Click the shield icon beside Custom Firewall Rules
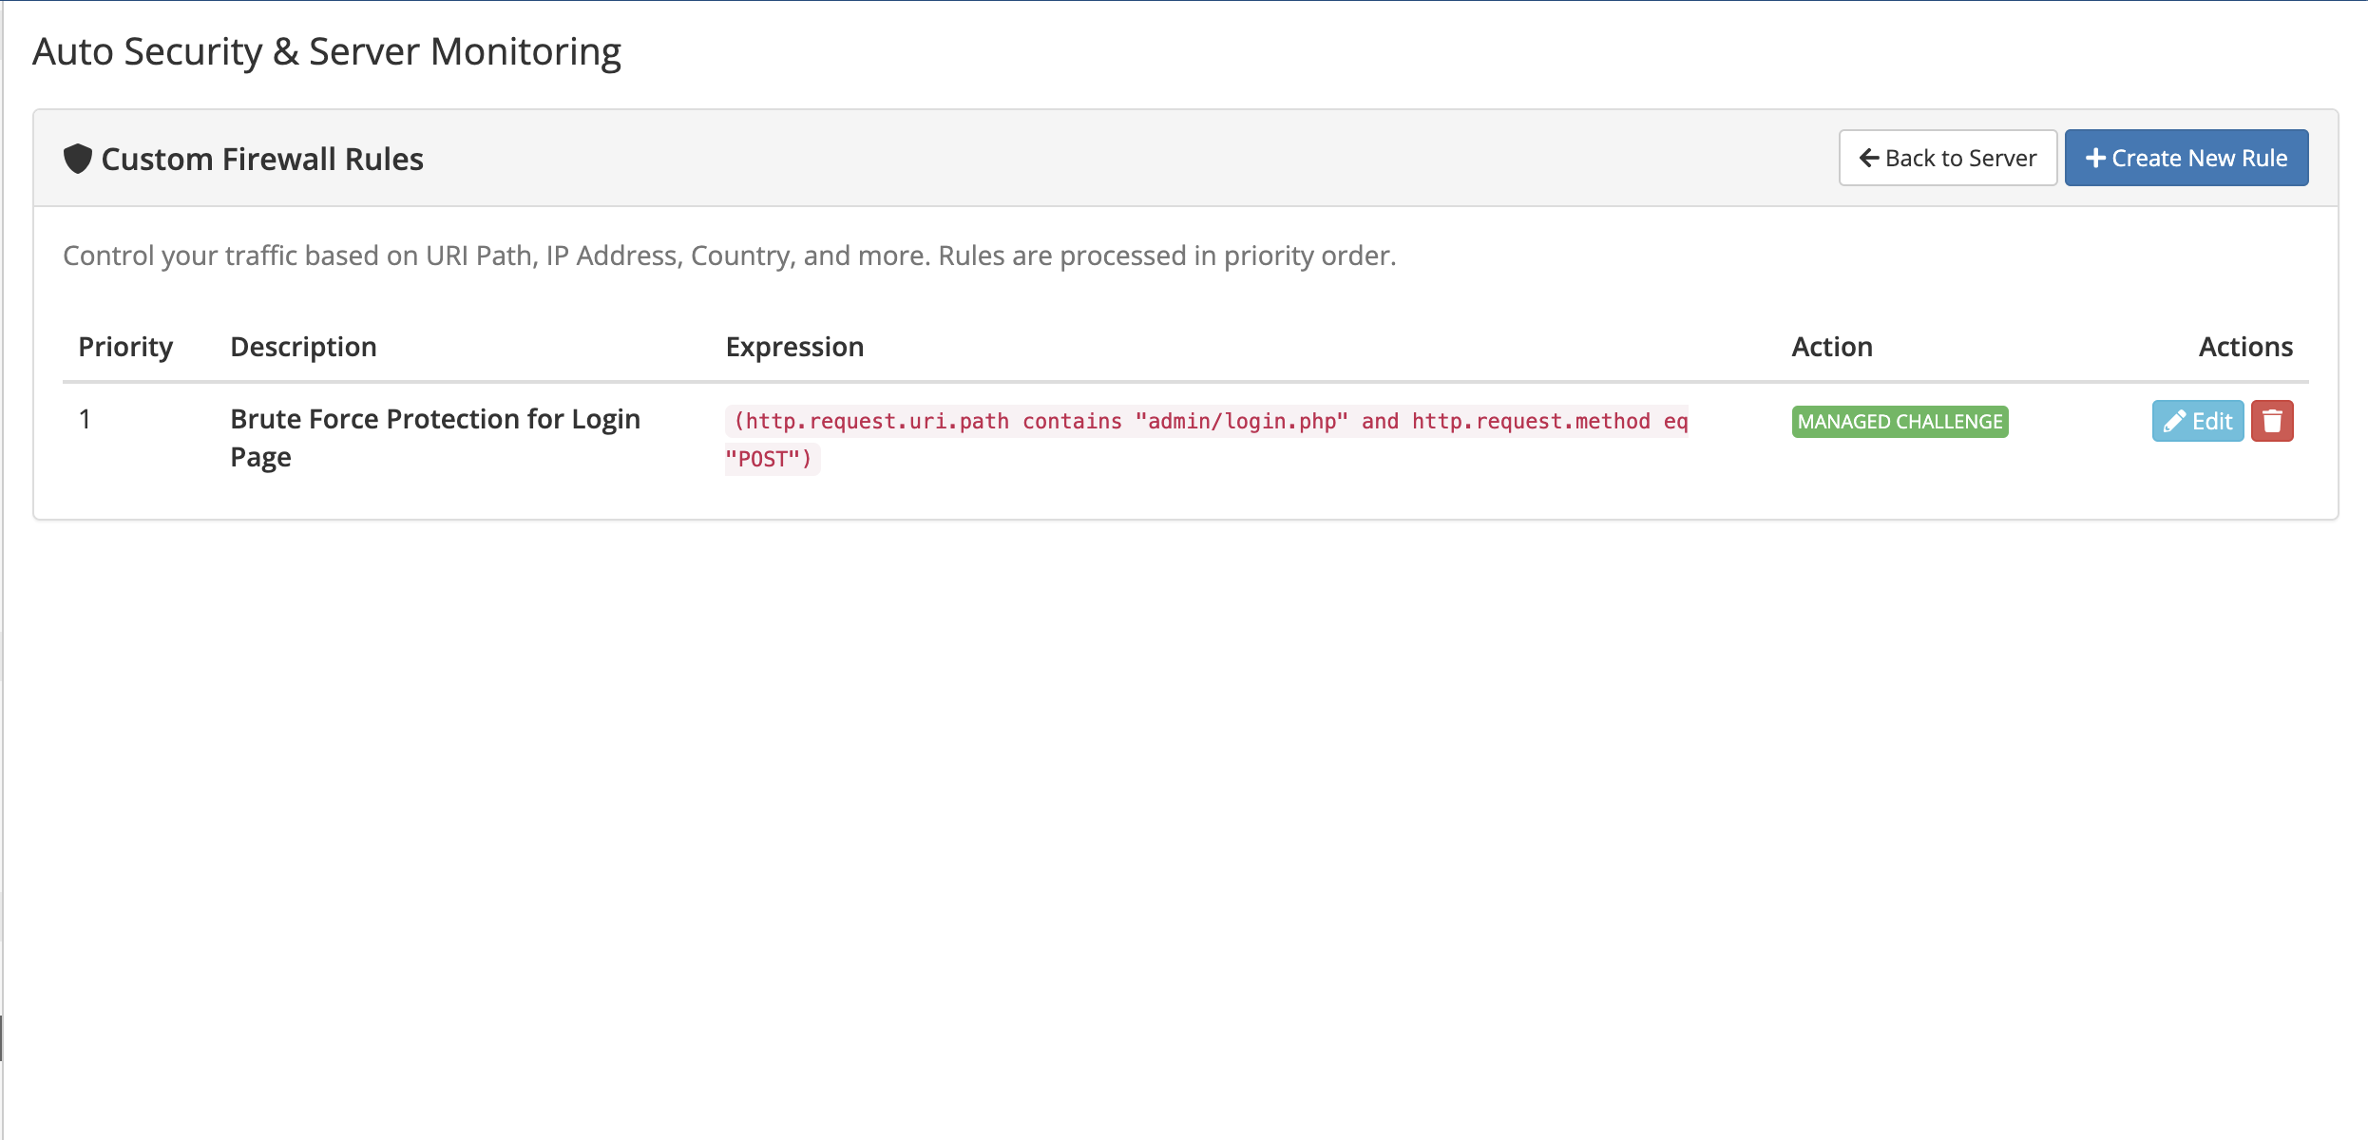This screenshot has height=1140, width=2368. (x=78, y=159)
